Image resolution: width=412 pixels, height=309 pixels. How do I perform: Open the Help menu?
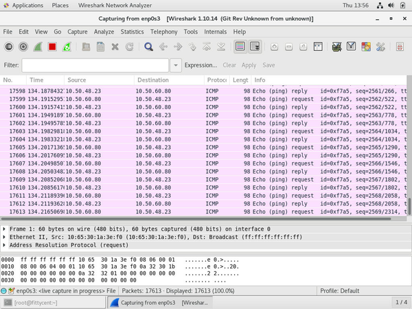click(240, 32)
